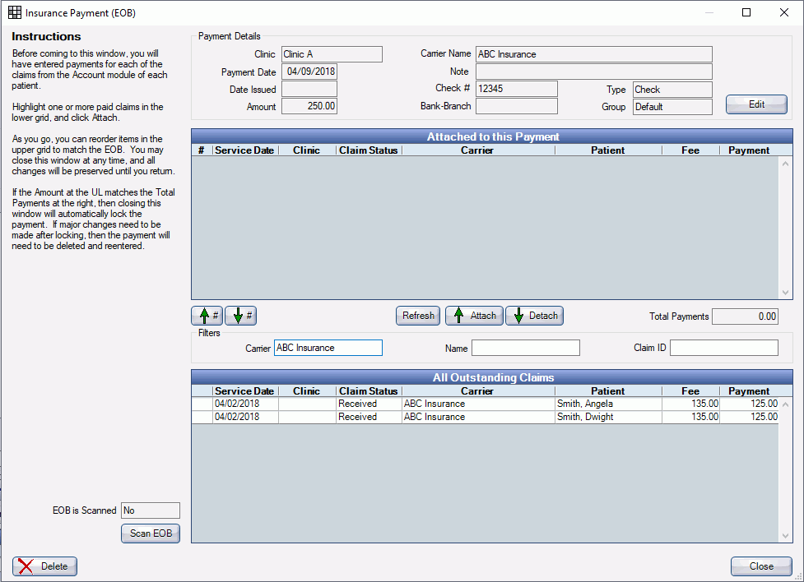Move attached claim down in order
Viewport: 804px width, 582px height.
click(241, 316)
